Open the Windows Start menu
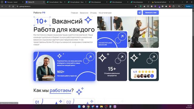The height and width of the screenshot is (109, 194). [79, 107]
